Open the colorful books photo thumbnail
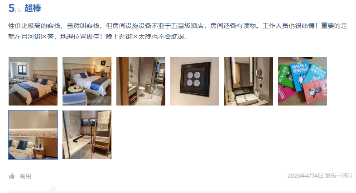This screenshot has width=356, height=193. pos(303,81)
